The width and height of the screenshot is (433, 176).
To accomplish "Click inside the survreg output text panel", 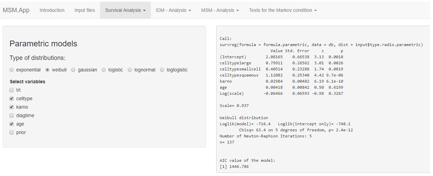I will 322,102.
